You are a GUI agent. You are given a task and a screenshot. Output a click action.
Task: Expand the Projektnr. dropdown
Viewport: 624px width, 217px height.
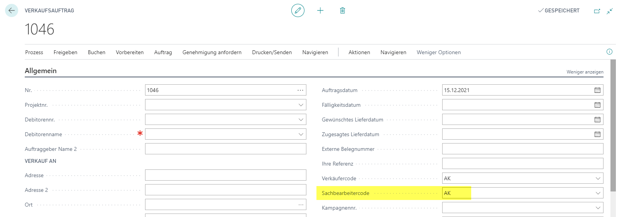click(301, 105)
